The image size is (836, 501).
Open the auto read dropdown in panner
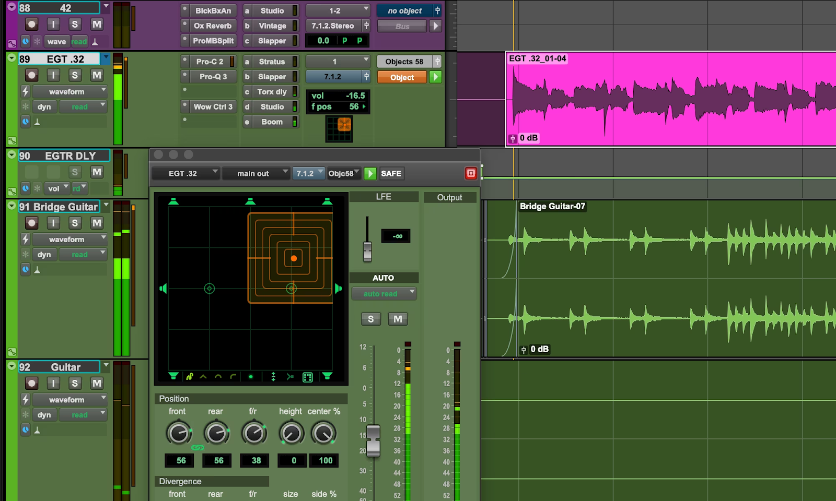coord(384,294)
